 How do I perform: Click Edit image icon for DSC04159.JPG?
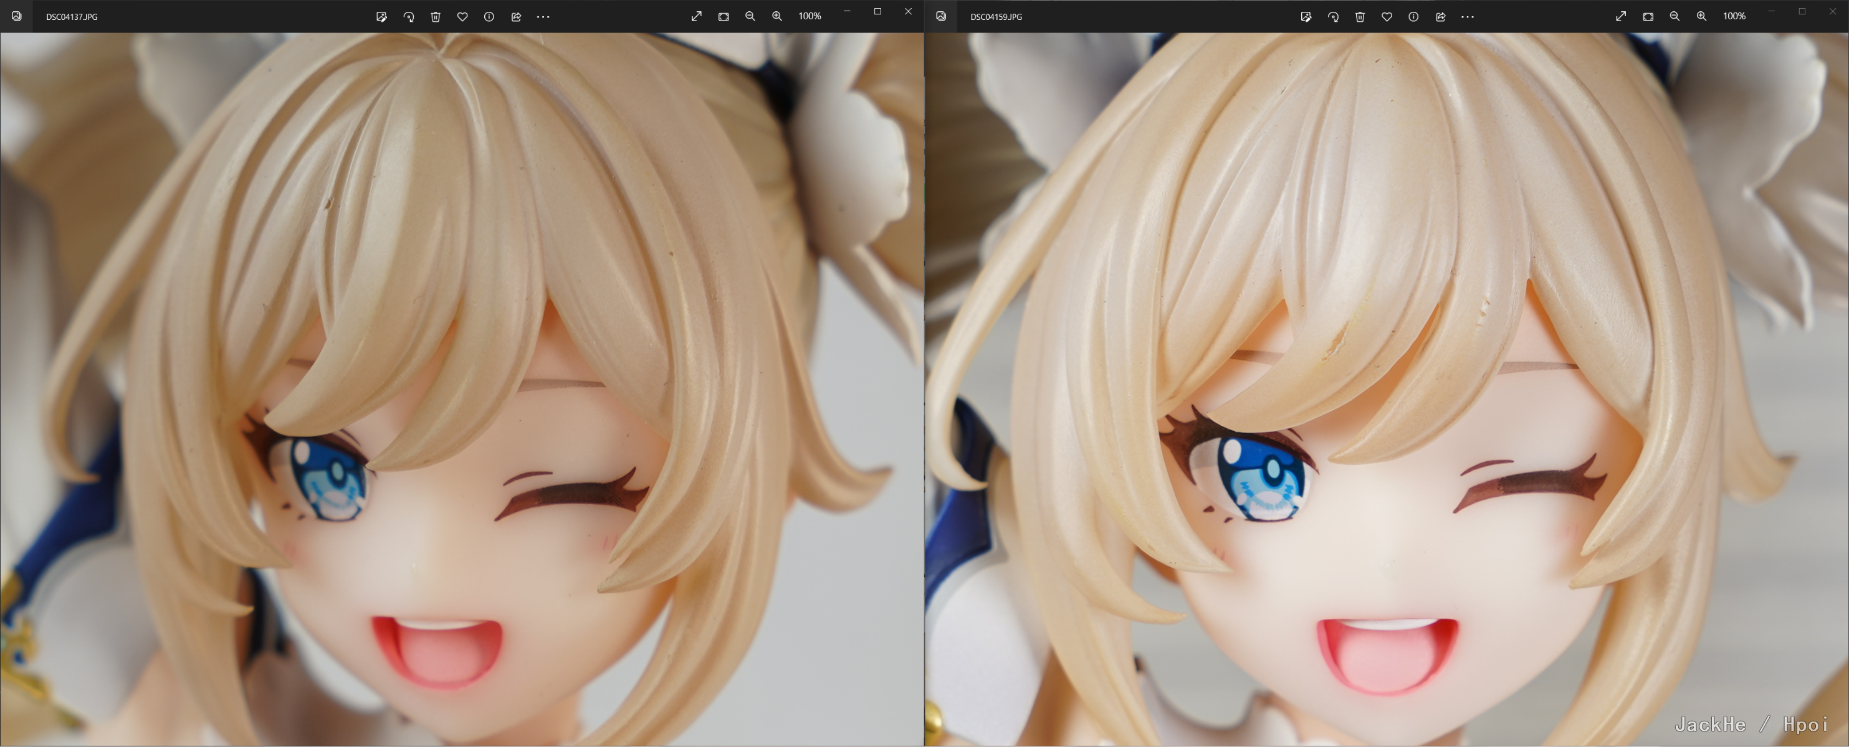click(1306, 16)
